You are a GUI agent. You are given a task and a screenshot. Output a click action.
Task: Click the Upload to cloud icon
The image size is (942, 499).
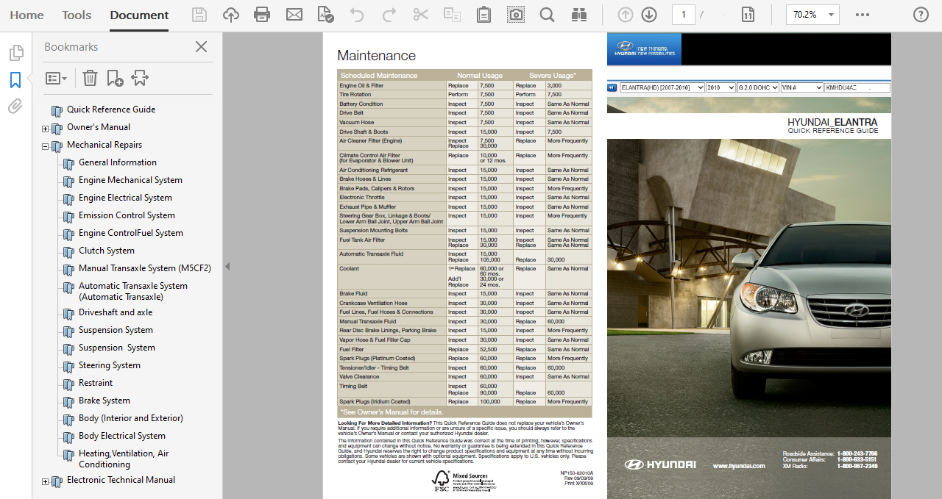point(231,15)
